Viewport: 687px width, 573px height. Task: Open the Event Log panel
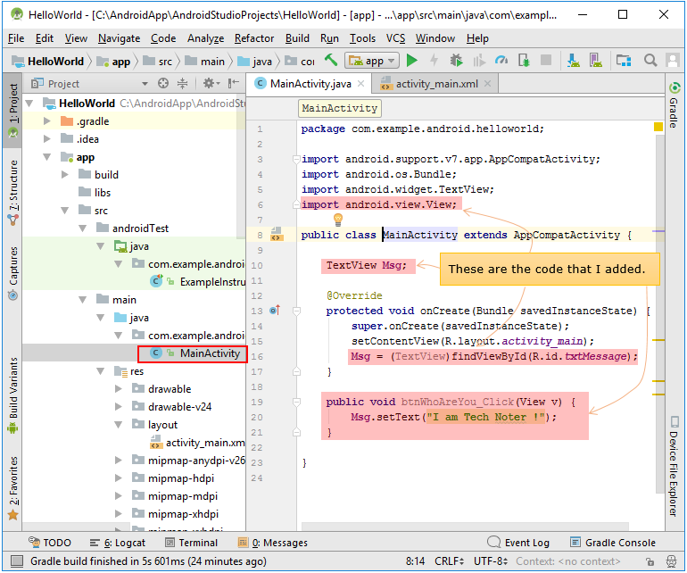518,543
